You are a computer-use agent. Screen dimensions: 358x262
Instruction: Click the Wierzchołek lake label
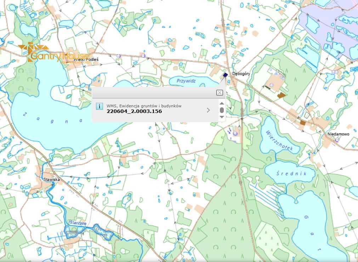click(279, 141)
